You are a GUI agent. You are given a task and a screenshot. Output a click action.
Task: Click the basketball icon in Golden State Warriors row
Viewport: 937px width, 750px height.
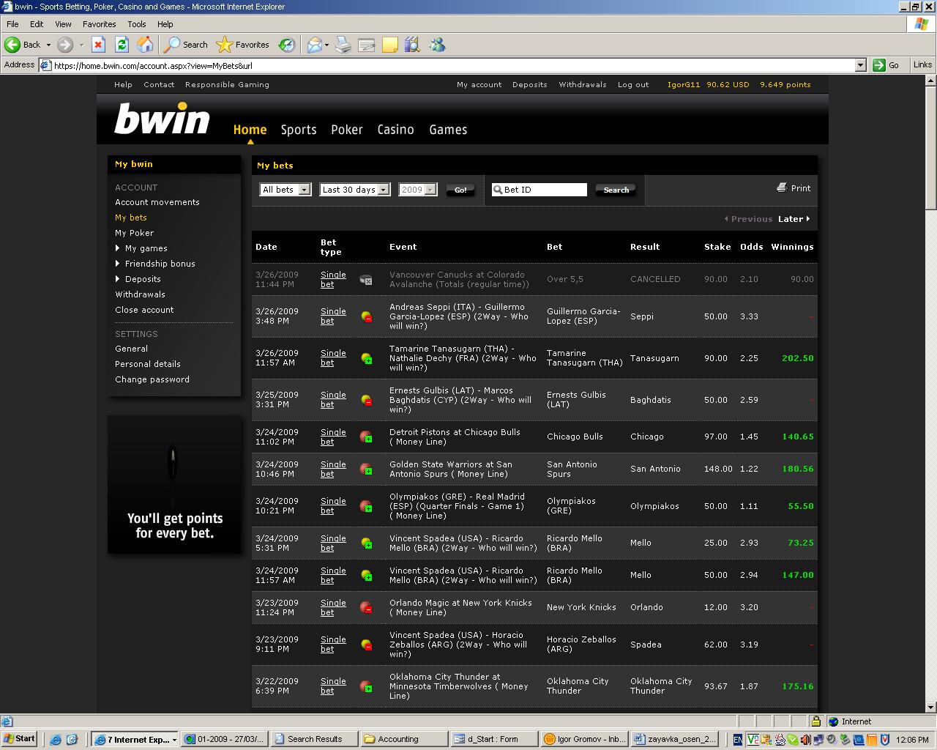click(366, 469)
